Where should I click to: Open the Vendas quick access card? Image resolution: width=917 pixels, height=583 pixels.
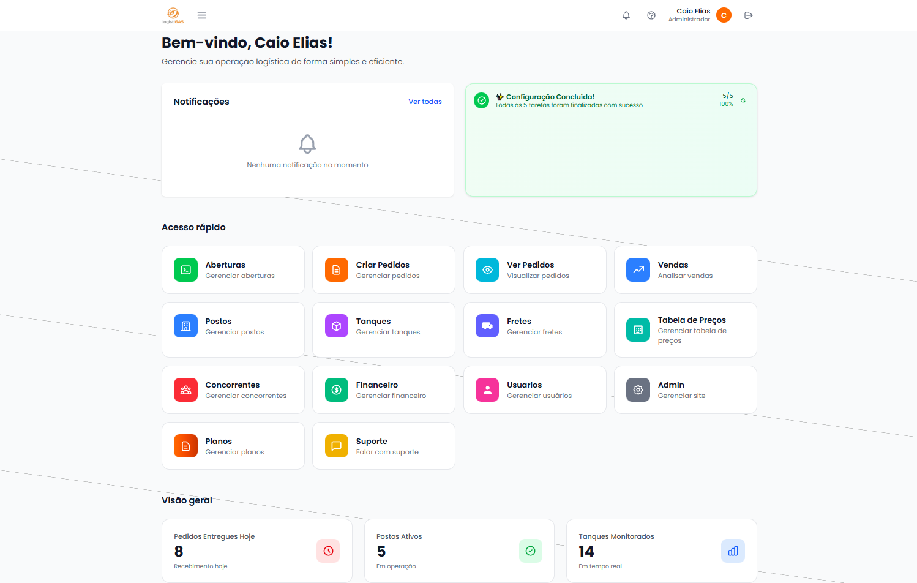point(685,270)
